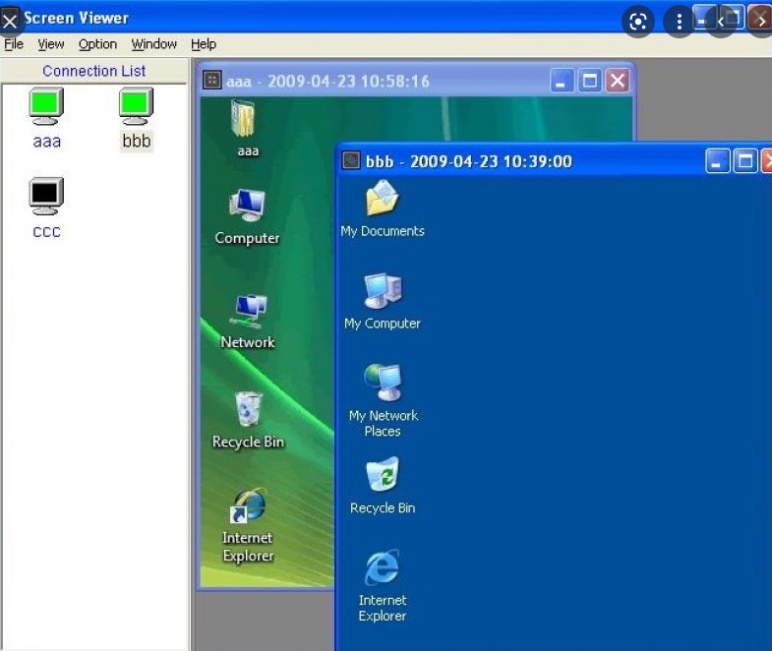Click the aaa label in Connection List
The image size is (772, 651).
[47, 142]
